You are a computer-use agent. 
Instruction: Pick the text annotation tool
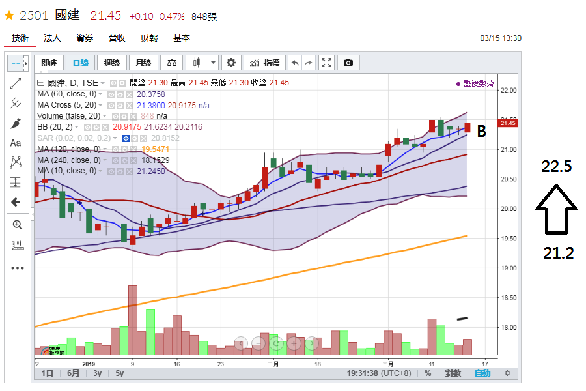pos(16,143)
